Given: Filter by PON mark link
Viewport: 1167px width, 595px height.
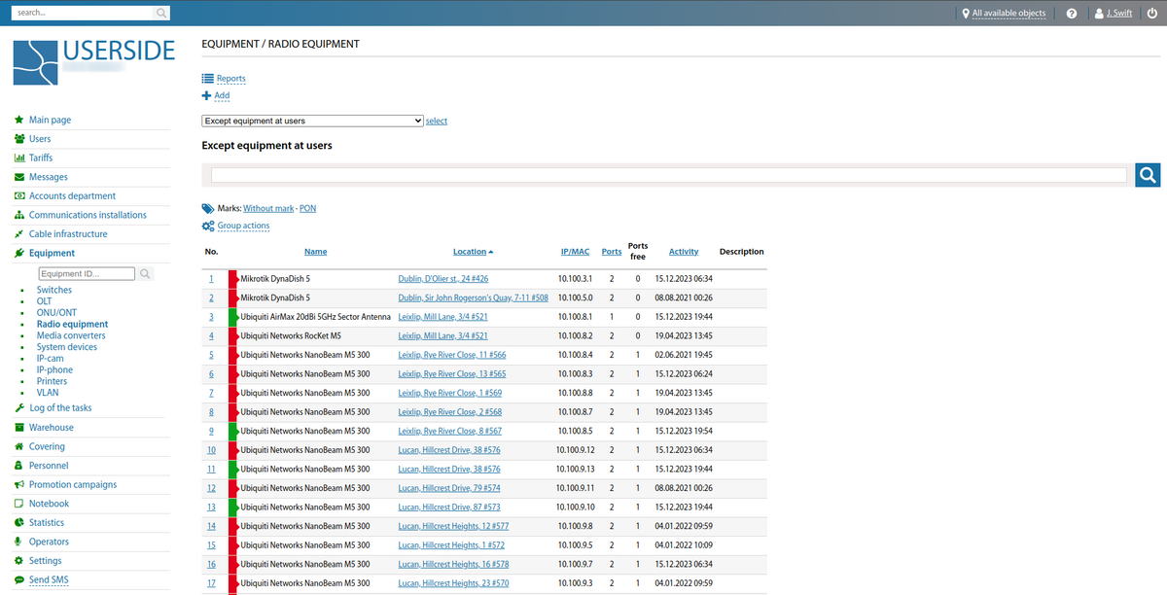Looking at the screenshot, I should click(307, 208).
